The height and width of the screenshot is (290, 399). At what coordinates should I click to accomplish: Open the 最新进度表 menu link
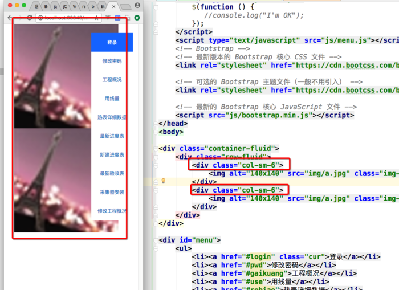click(112, 136)
